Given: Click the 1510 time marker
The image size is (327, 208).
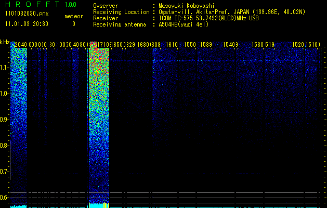Looking at the screenshot, I should (x=311, y=45).
